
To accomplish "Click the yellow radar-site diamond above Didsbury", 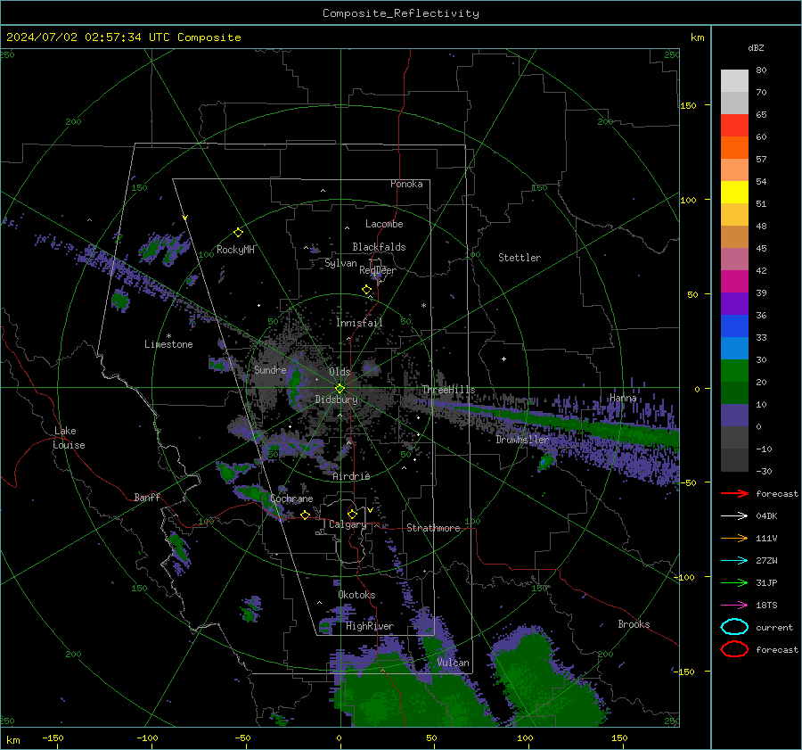I will [340, 389].
